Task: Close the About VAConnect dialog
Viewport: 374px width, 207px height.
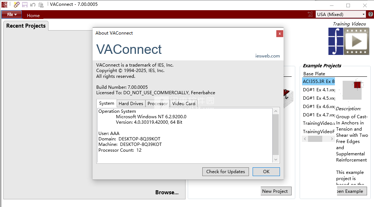Action: click(x=279, y=33)
